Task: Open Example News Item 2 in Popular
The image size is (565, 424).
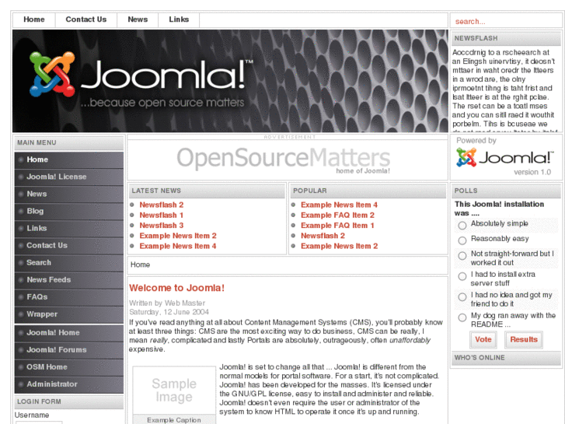Action: [339, 246]
